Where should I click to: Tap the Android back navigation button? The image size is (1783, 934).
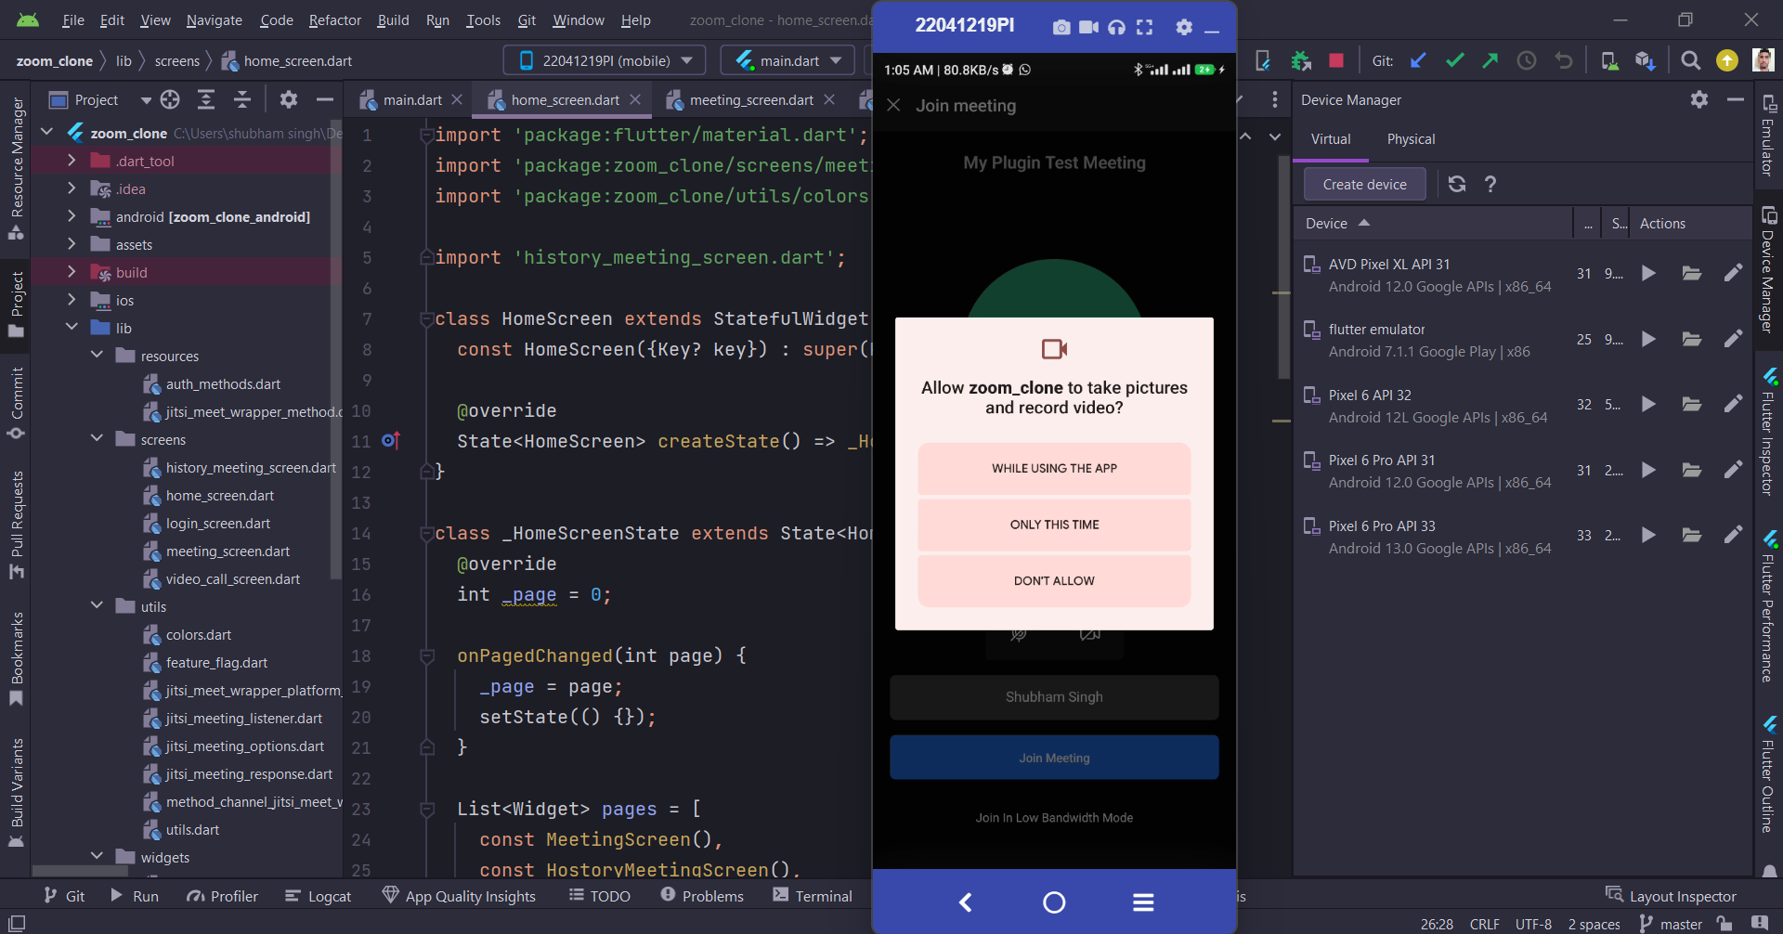tap(966, 902)
